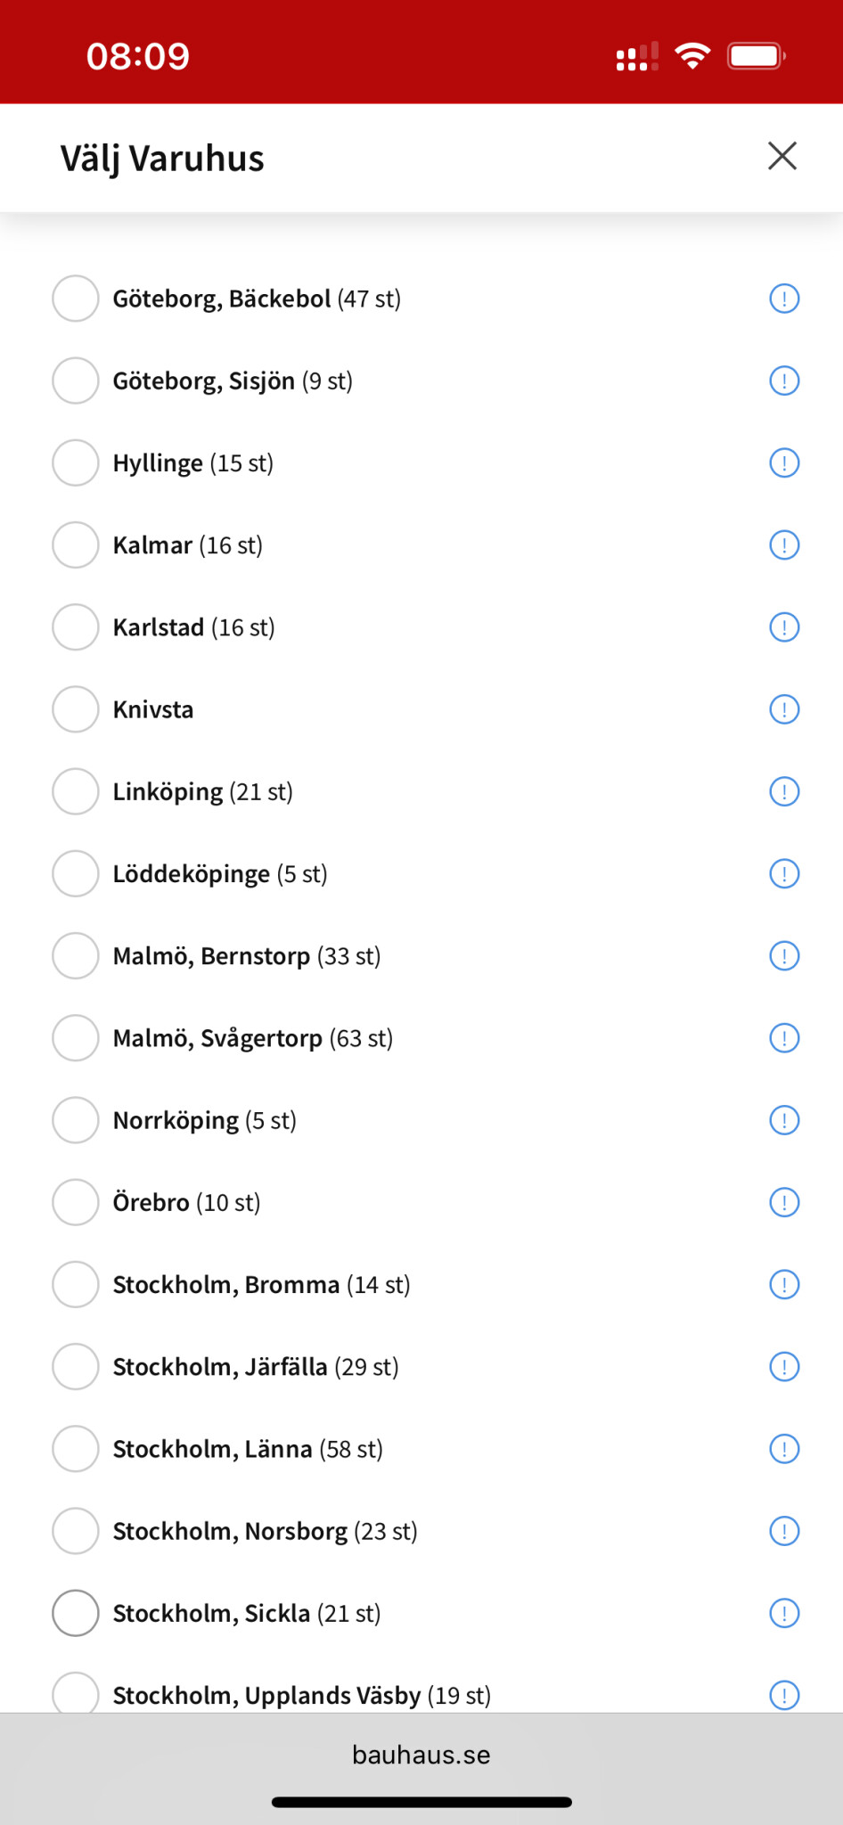
Task: Tap the Norrköping store label
Action: click(176, 1120)
